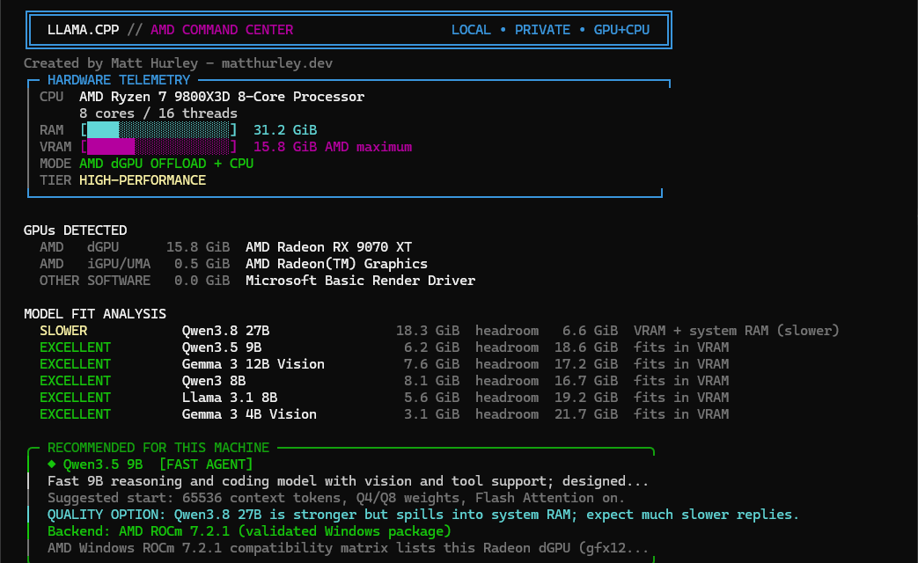Open the matthurley.dev address in the credit line
This screenshot has width=918, height=563.
(x=277, y=63)
